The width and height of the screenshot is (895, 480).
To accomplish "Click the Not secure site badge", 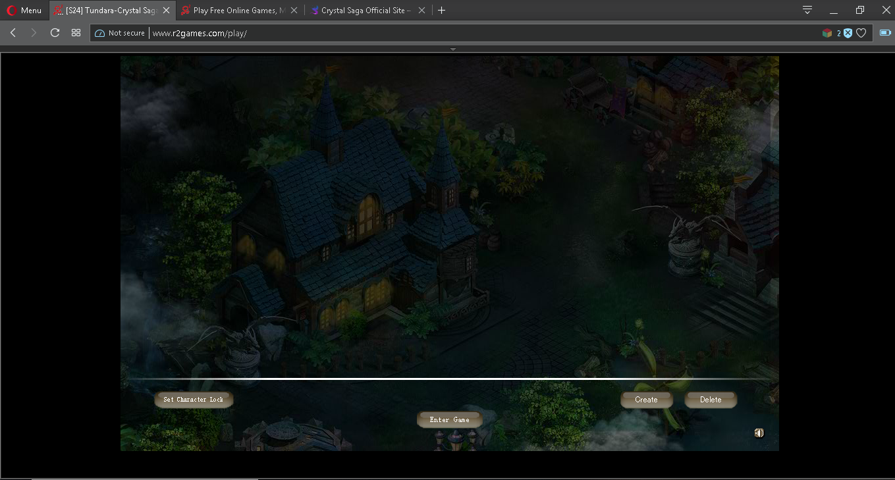I will coord(120,33).
